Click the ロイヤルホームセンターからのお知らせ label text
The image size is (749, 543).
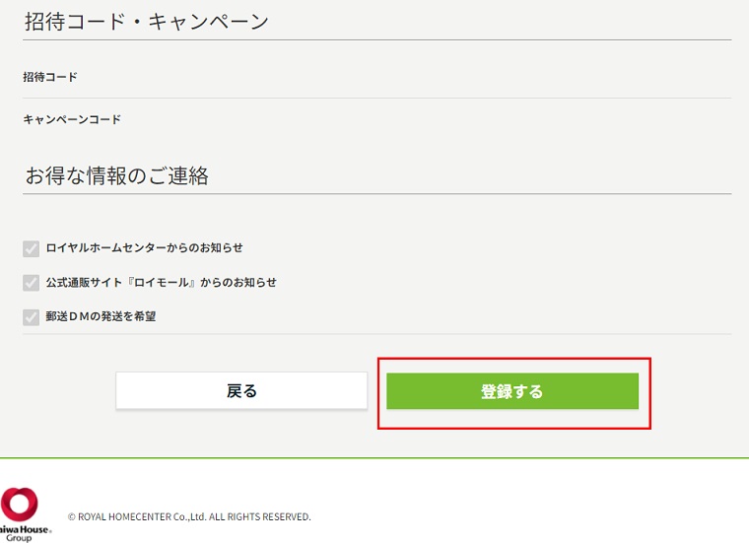(144, 248)
